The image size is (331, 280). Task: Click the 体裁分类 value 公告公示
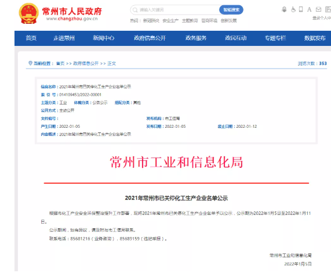point(100,103)
